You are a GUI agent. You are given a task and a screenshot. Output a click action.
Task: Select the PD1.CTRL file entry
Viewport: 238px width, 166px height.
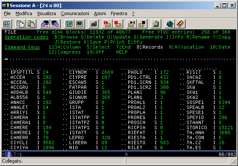pos(140,77)
